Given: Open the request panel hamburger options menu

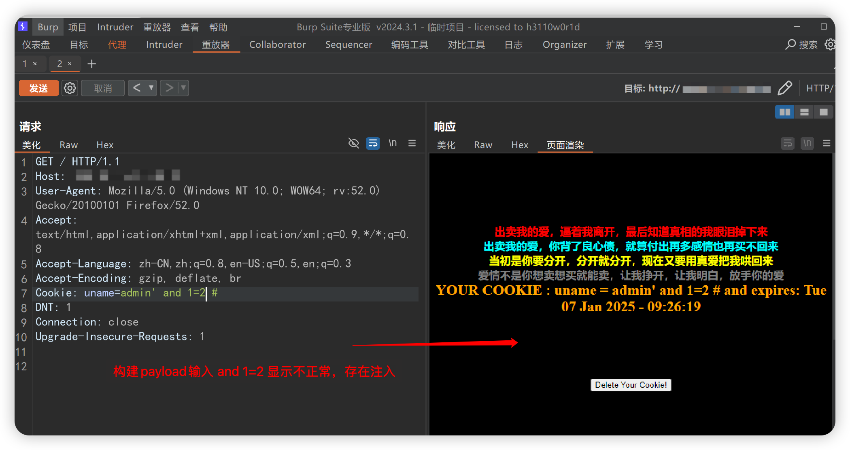Looking at the screenshot, I should click(412, 143).
